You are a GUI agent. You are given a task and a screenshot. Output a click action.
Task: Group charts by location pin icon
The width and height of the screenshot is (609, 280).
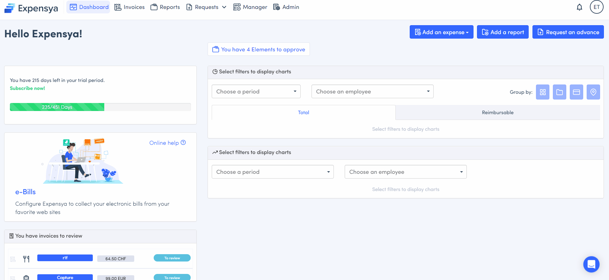[x=593, y=92]
